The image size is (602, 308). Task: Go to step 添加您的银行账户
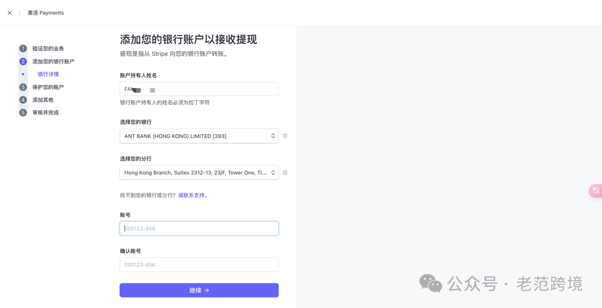54,61
